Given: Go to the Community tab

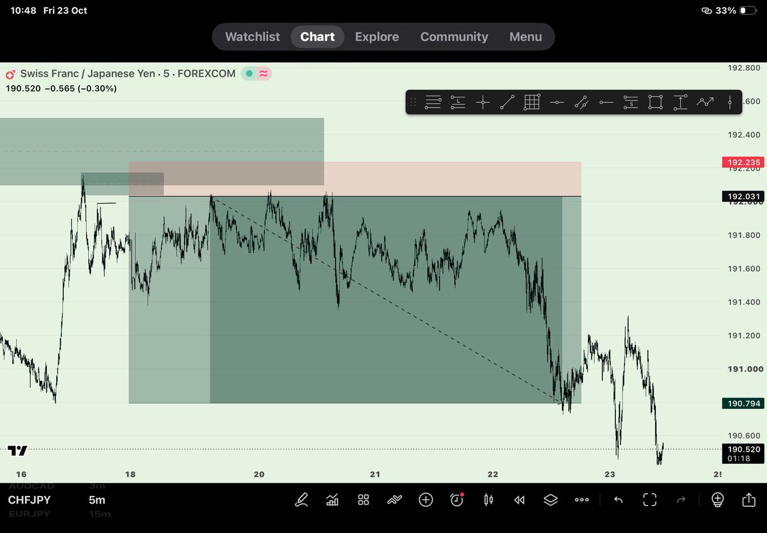Looking at the screenshot, I should pos(454,37).
